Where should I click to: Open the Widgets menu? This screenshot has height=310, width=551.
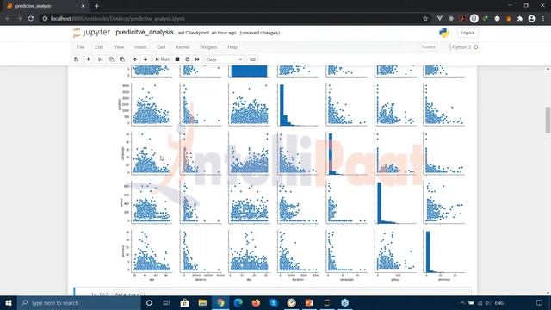[x=208, y=47]
